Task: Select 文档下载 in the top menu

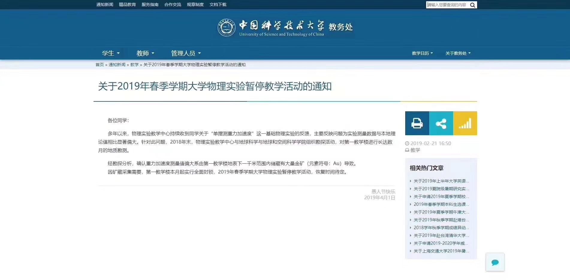Action: pyautogui.click(x=218, y=4)
